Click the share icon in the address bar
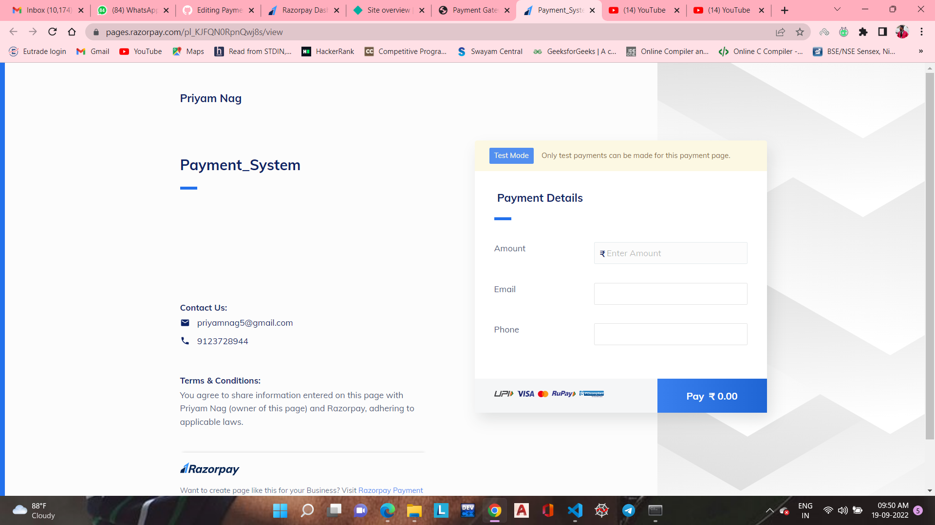Image resolution: width=935 pixels, height=525 pixels. pyautogui.click(x=781, y=32)
